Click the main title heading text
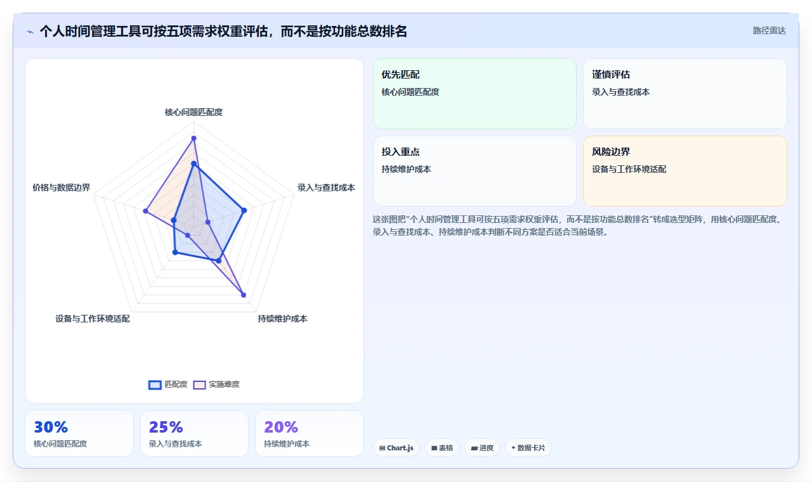The width and height of the screenshot is (812, 482). click(x=223, y=31)
